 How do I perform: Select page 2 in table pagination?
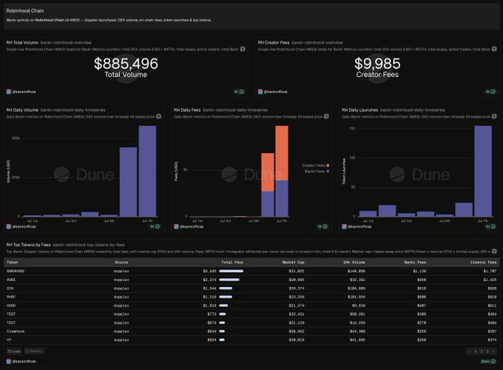click(x=482, y=351)
